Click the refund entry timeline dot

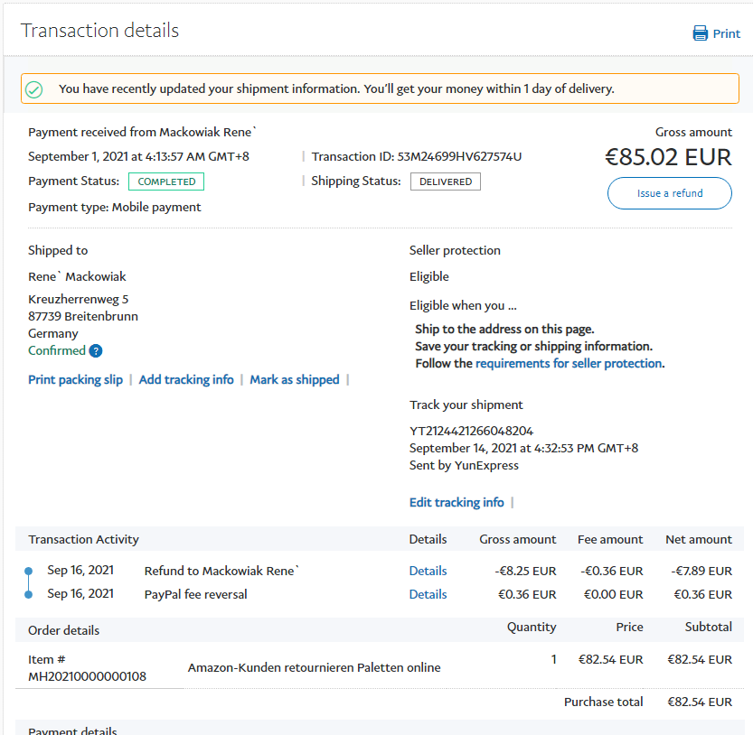click(28, 571)
